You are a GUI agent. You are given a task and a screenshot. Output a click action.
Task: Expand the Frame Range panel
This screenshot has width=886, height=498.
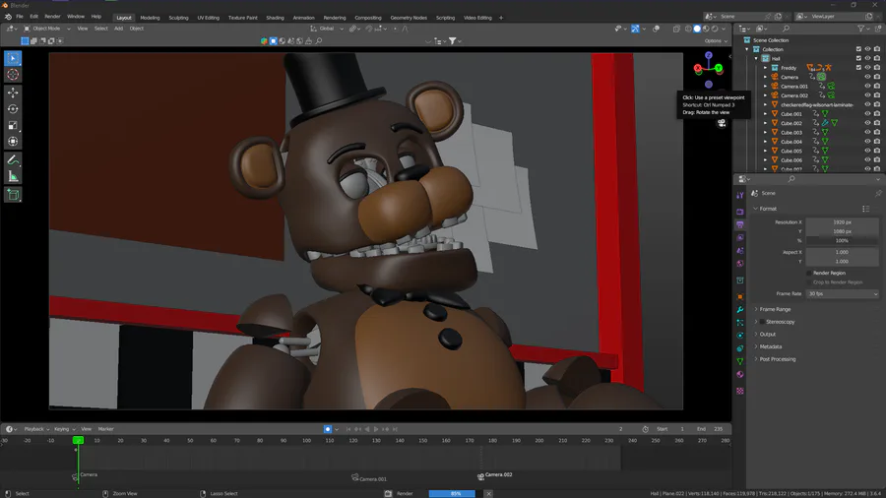(775, 309)
